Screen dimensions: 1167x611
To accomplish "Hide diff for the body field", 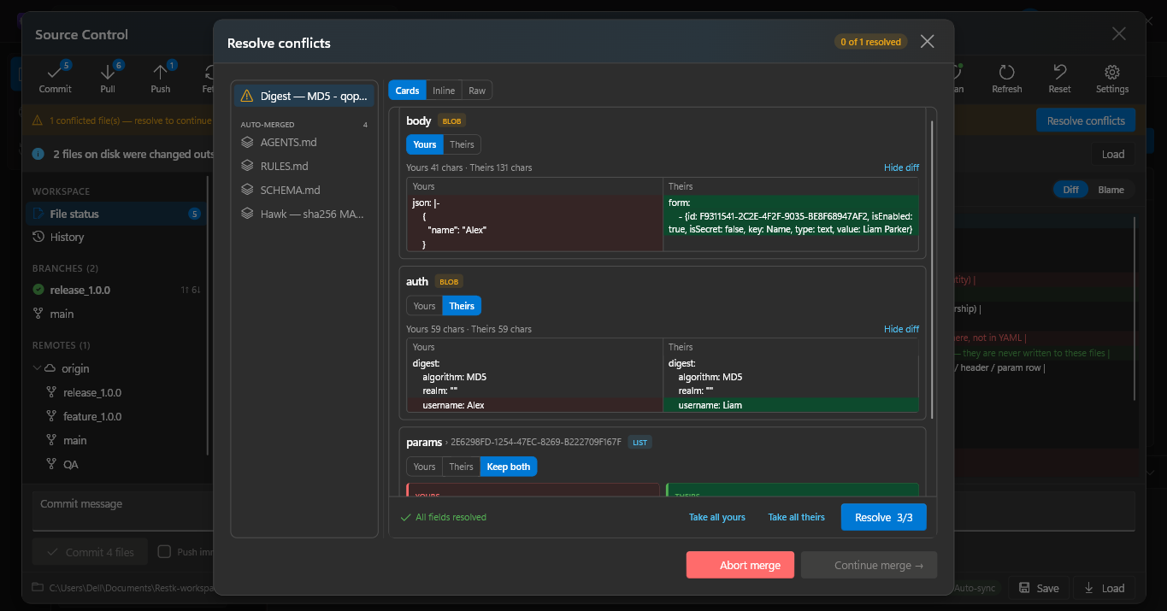I will click(x=901, y=167).
